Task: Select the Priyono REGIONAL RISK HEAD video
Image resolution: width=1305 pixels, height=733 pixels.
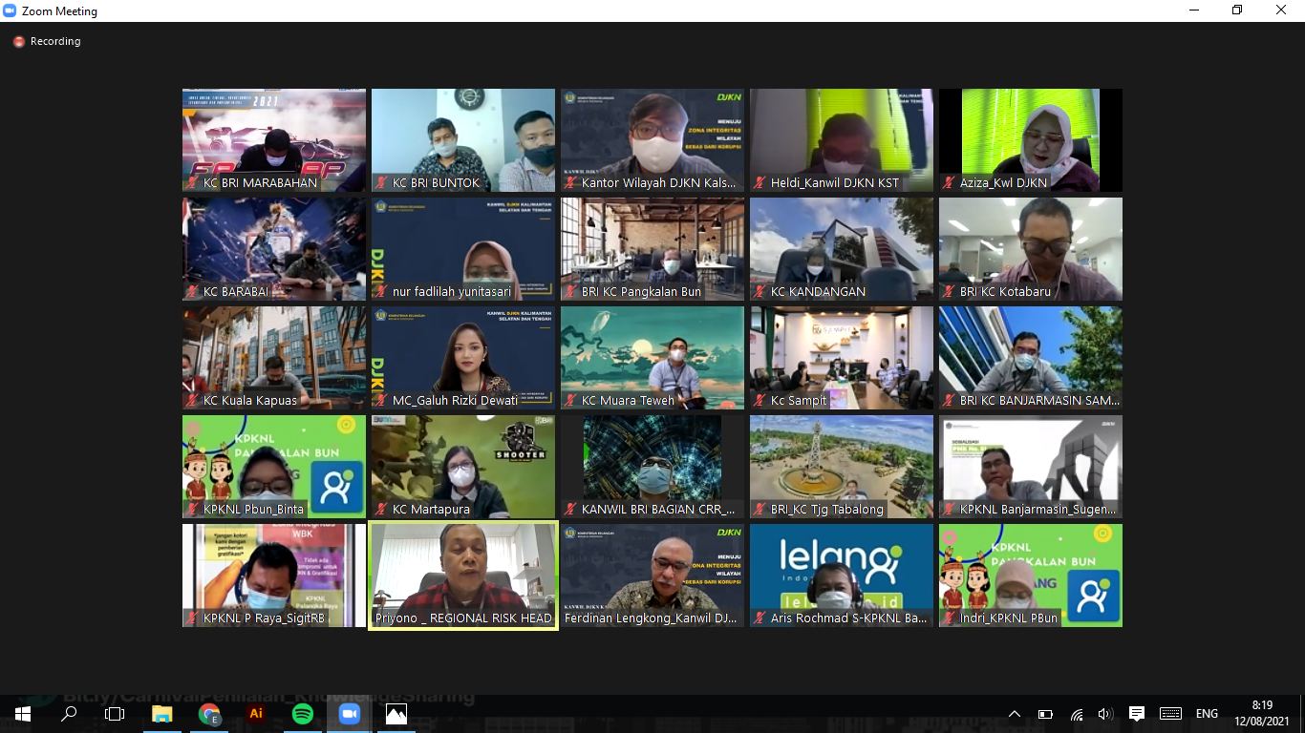Action: [x=463, y=575]
